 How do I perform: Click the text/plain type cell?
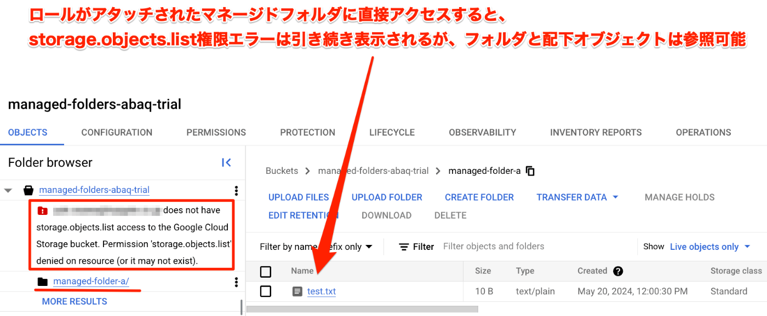[x=535, y=292]
